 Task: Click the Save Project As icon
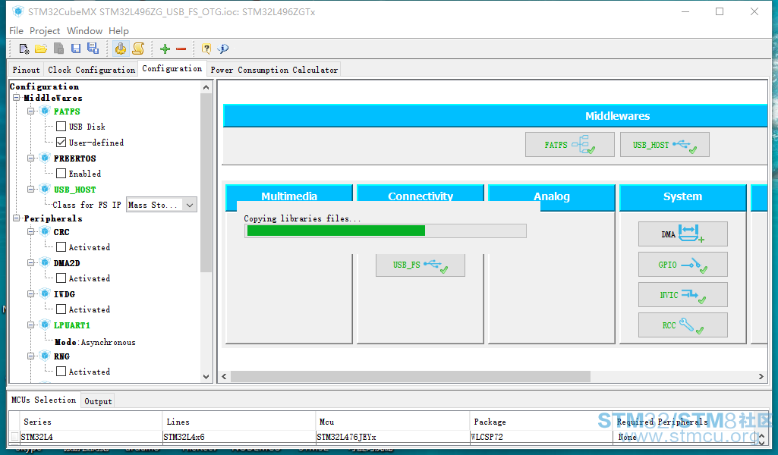[93, 48]
